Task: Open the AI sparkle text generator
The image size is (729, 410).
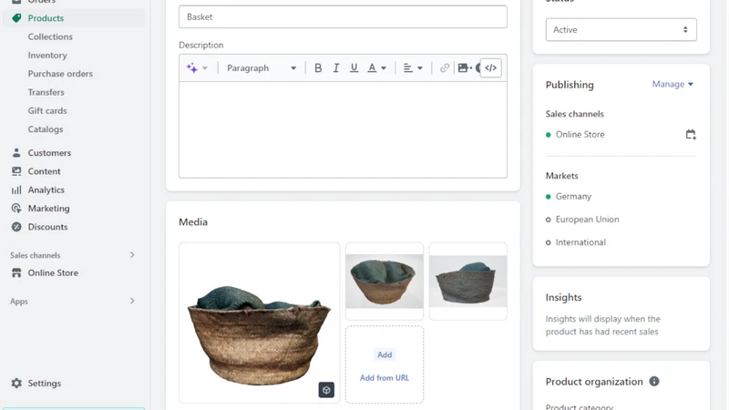Action: coord(192,67)
